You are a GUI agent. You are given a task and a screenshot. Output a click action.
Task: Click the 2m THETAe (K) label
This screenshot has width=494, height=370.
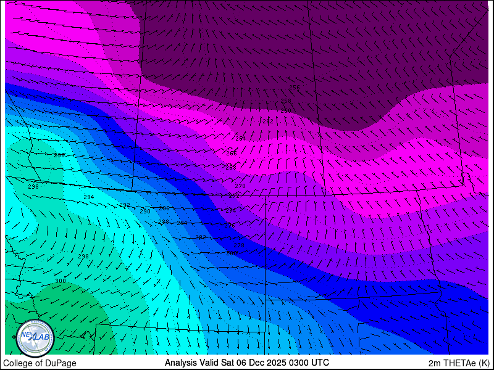click(459, 363)
